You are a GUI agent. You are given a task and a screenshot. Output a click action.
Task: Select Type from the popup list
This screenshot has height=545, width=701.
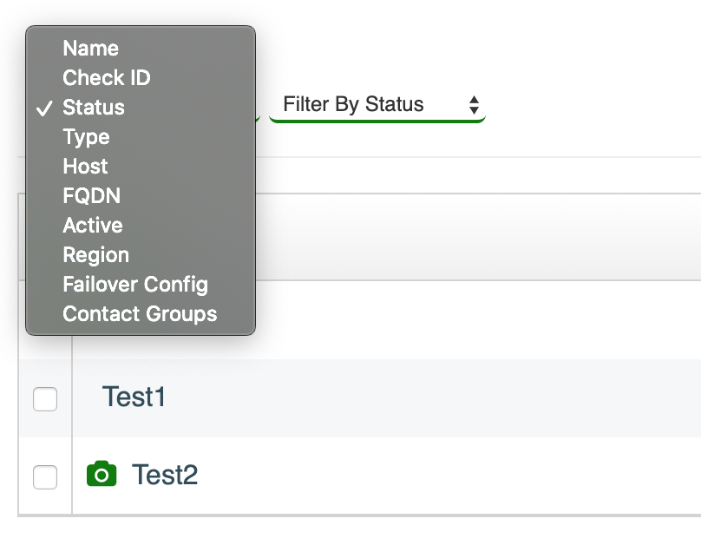point(141,137)
